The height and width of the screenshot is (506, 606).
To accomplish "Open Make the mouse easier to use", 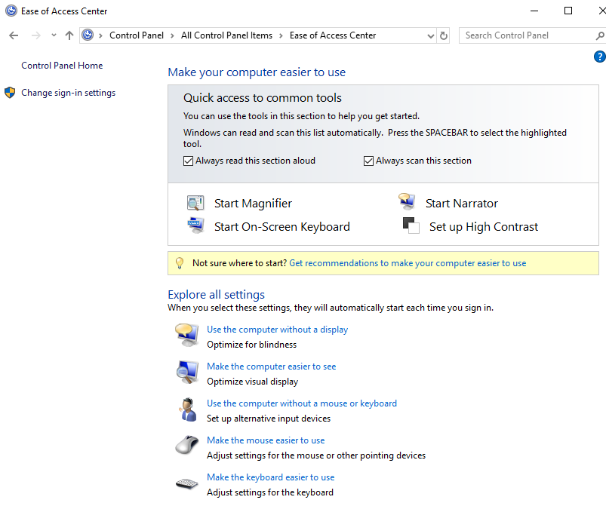I will 266,440.
